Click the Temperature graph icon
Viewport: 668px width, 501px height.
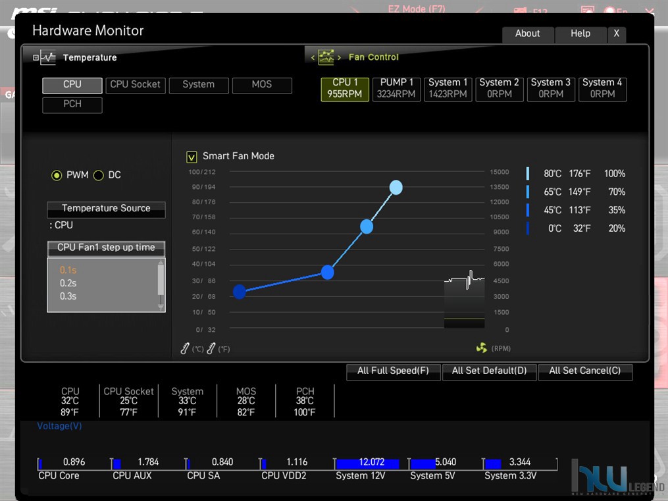click(48, 57)
